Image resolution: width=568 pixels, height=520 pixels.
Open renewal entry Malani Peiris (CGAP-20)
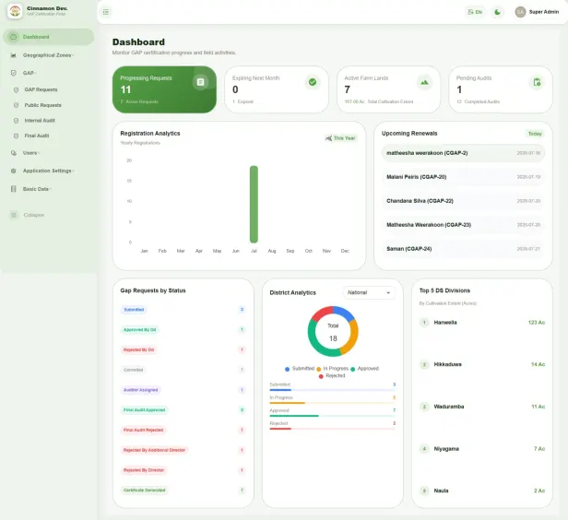(x=463, y=177)
